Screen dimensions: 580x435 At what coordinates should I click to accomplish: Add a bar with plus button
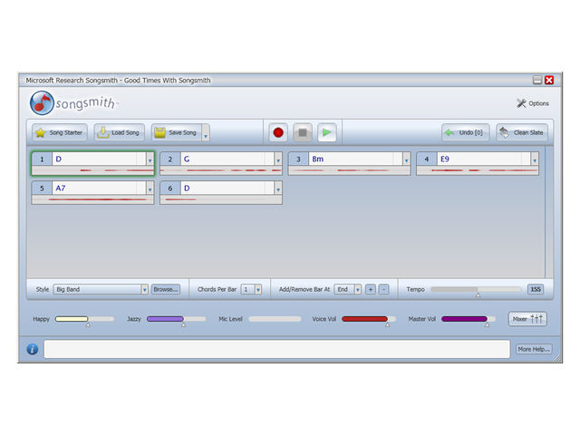371,289
